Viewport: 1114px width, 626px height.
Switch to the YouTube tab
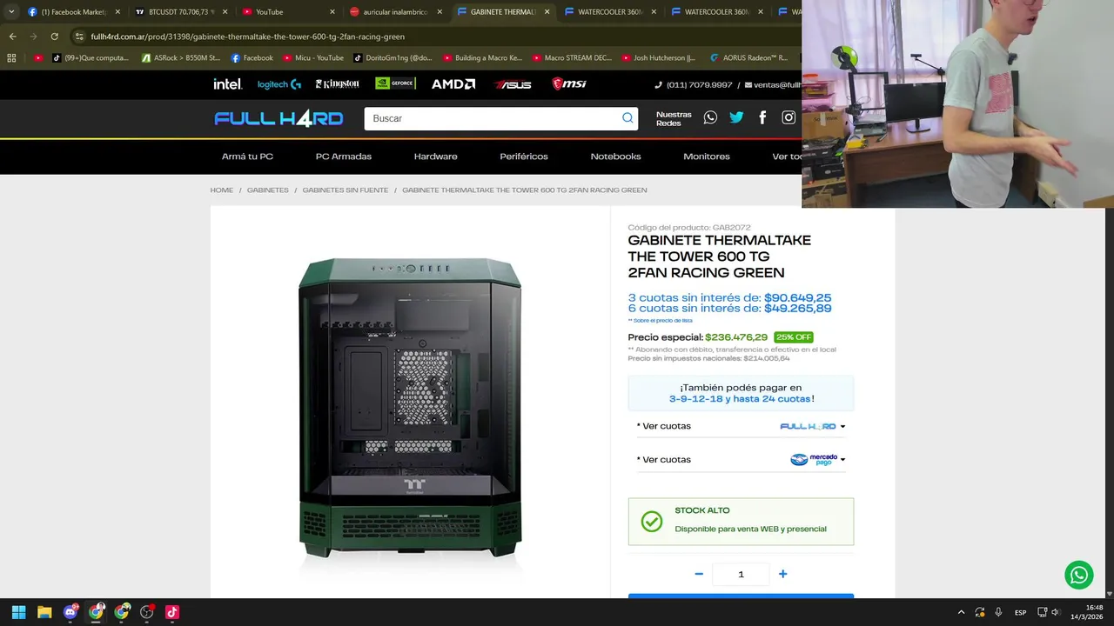tap(288, 12)
